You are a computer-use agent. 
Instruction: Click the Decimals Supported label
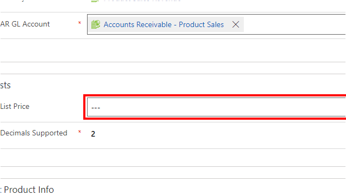(x=34, y=133)
